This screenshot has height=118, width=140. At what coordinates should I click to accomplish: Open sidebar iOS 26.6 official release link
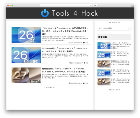(x=121, y=45)
